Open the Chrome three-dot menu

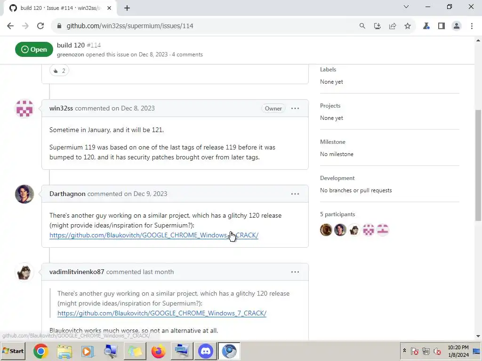click(472, 26)
